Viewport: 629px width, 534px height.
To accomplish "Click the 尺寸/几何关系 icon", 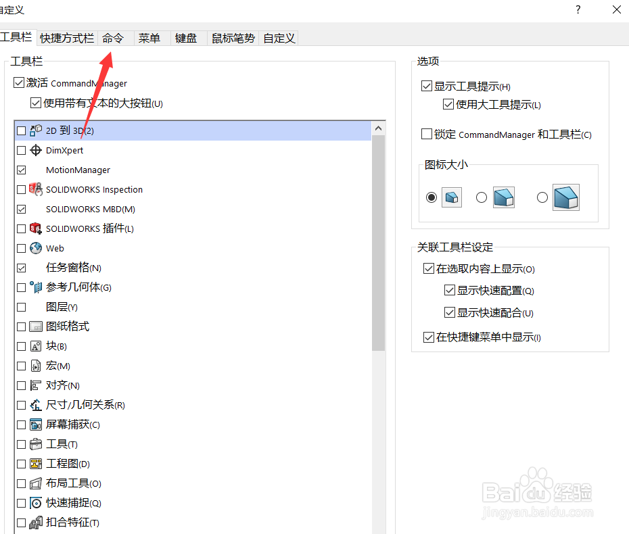I will tap(36, 405).
